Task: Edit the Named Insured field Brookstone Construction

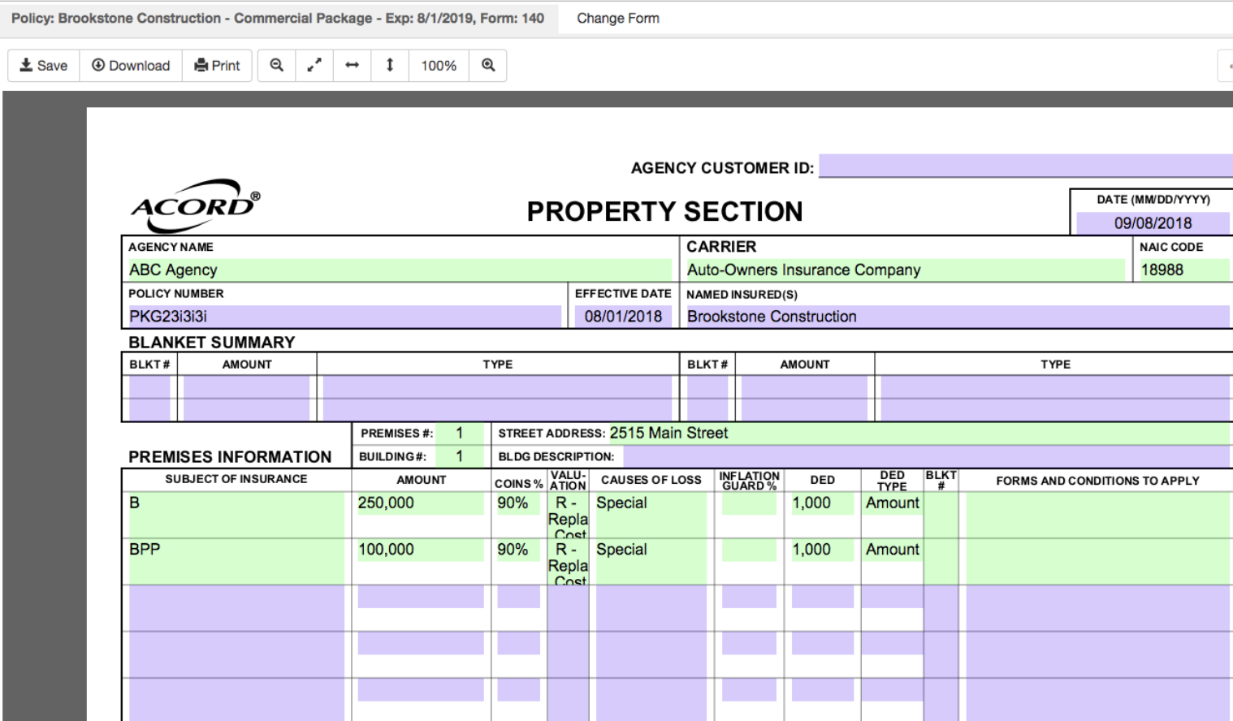Action: click(x=958, y=317)
